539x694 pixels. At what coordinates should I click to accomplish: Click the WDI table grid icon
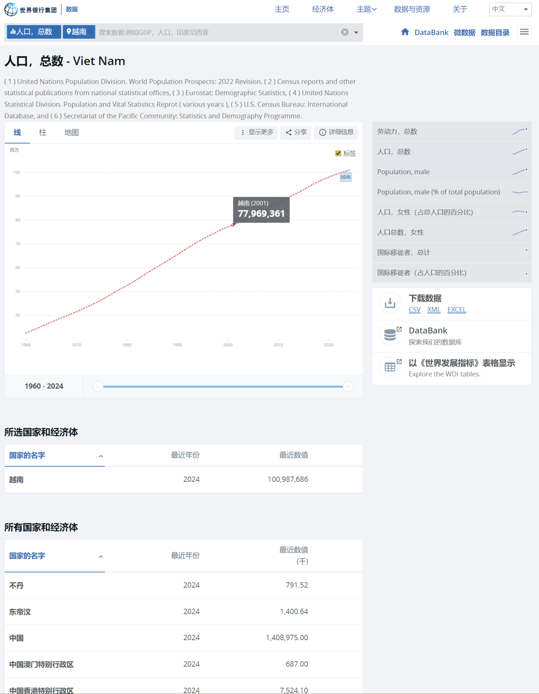tap(390, 367)
